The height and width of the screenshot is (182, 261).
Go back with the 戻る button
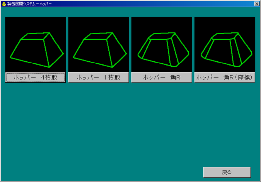tap(227, 172)
